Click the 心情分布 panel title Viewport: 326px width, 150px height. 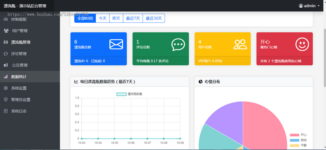tap(212, 81)
